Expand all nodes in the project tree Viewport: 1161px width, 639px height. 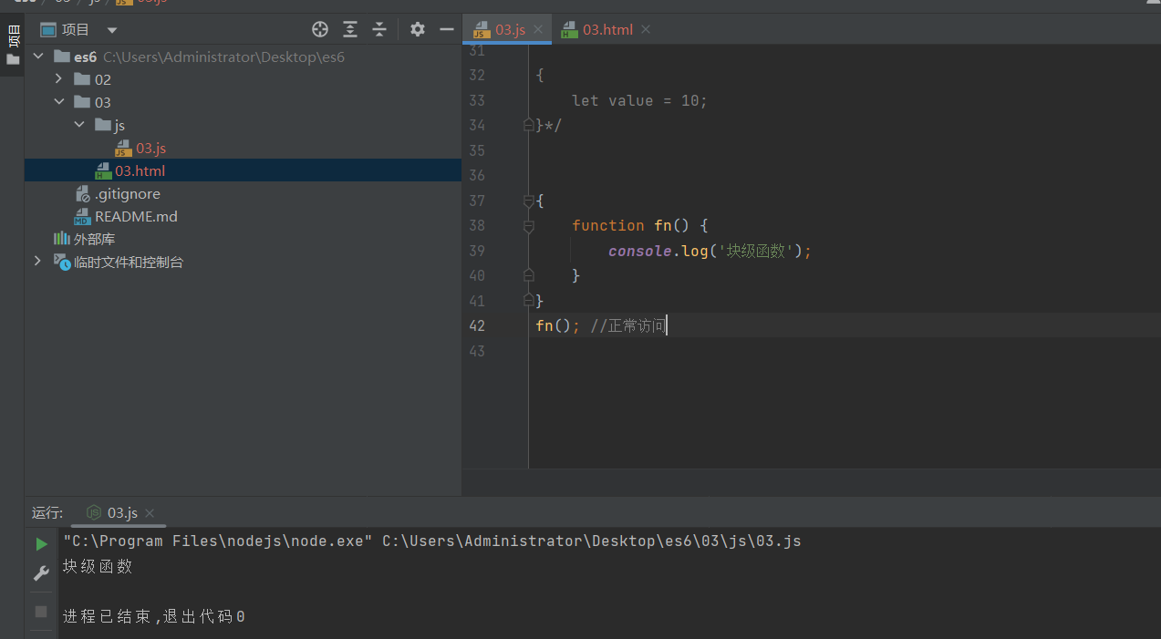coord(350,29)
